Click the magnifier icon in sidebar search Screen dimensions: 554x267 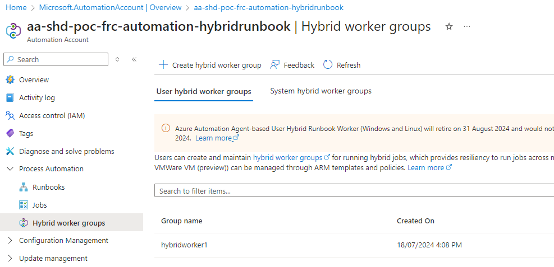pos(11,59)
